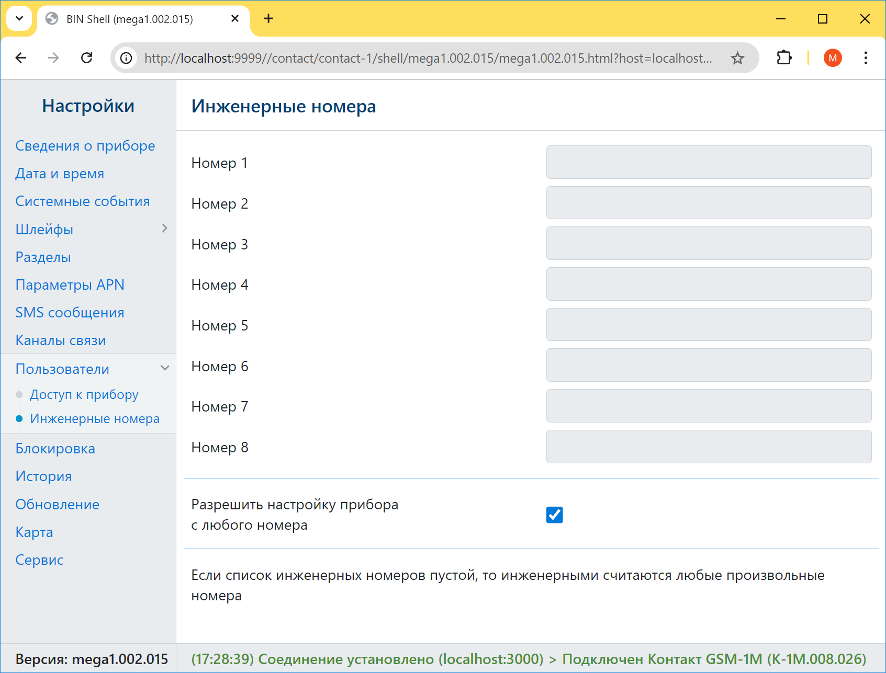Open a new browser tab

point(268,19)
